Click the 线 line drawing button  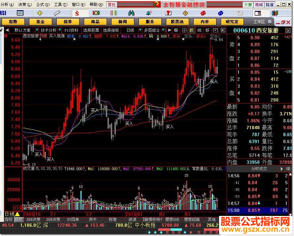coord(199,30)
